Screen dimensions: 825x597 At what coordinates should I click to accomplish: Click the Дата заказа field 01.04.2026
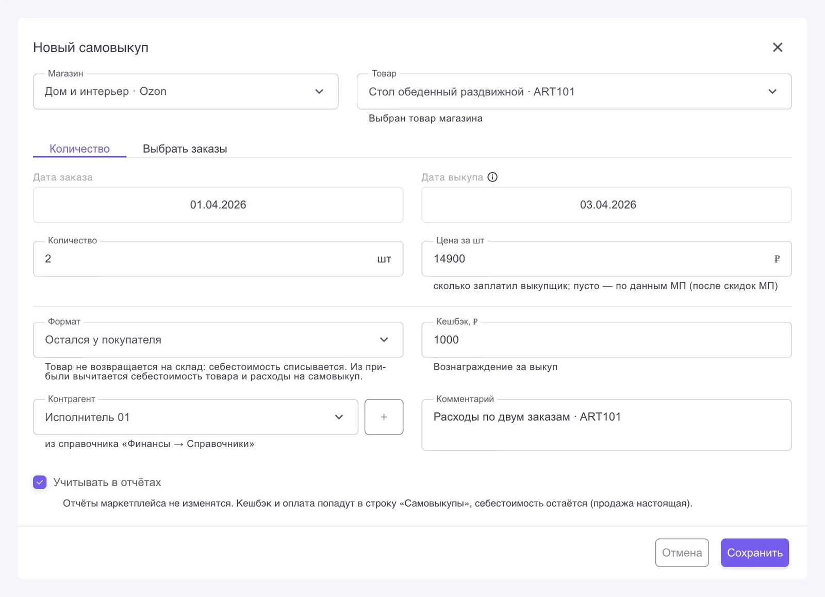click(x=218, y=205)
